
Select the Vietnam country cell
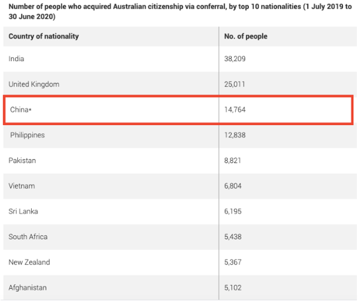pos(22,186)
